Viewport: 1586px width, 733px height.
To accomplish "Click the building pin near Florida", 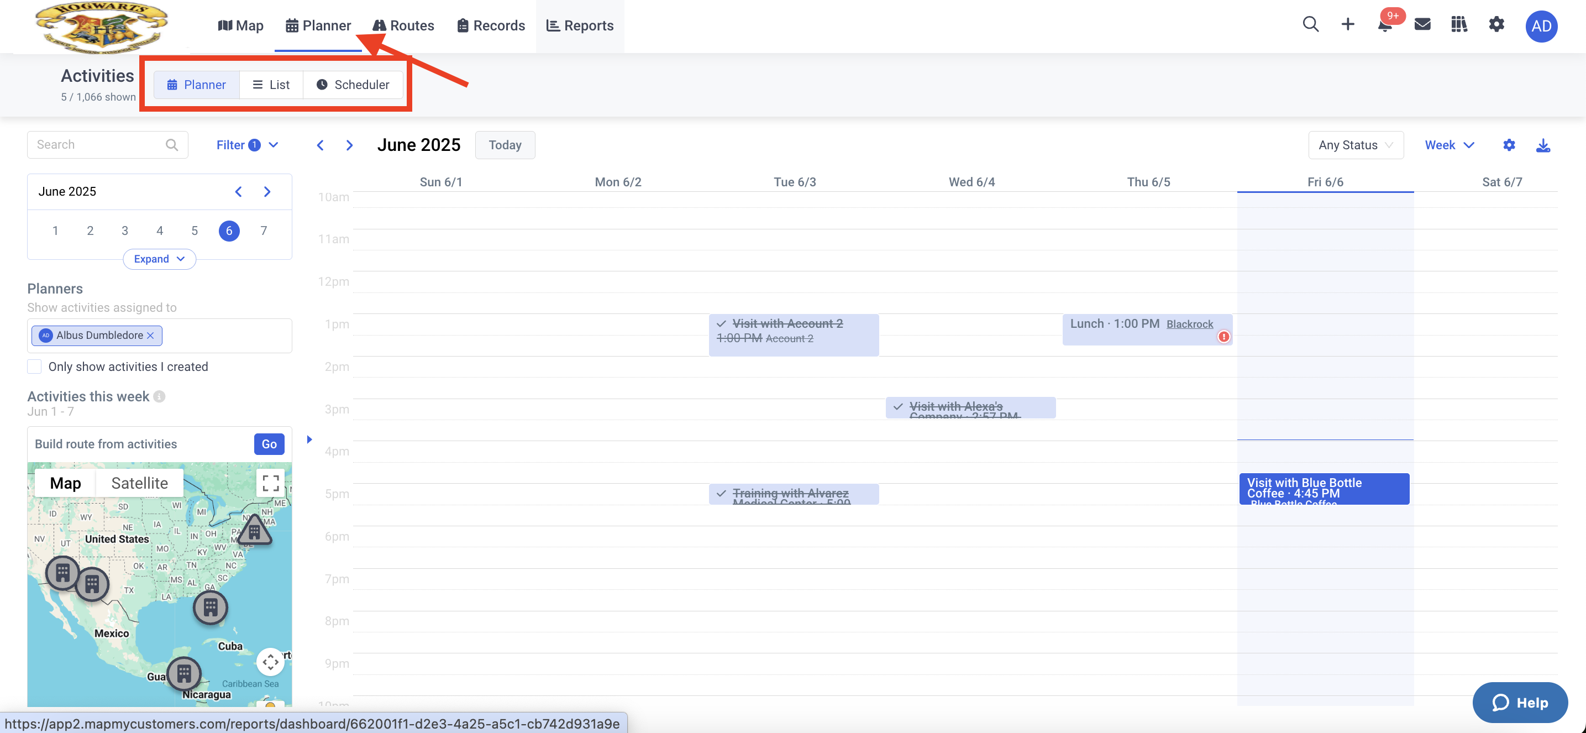I will [211, 608].
